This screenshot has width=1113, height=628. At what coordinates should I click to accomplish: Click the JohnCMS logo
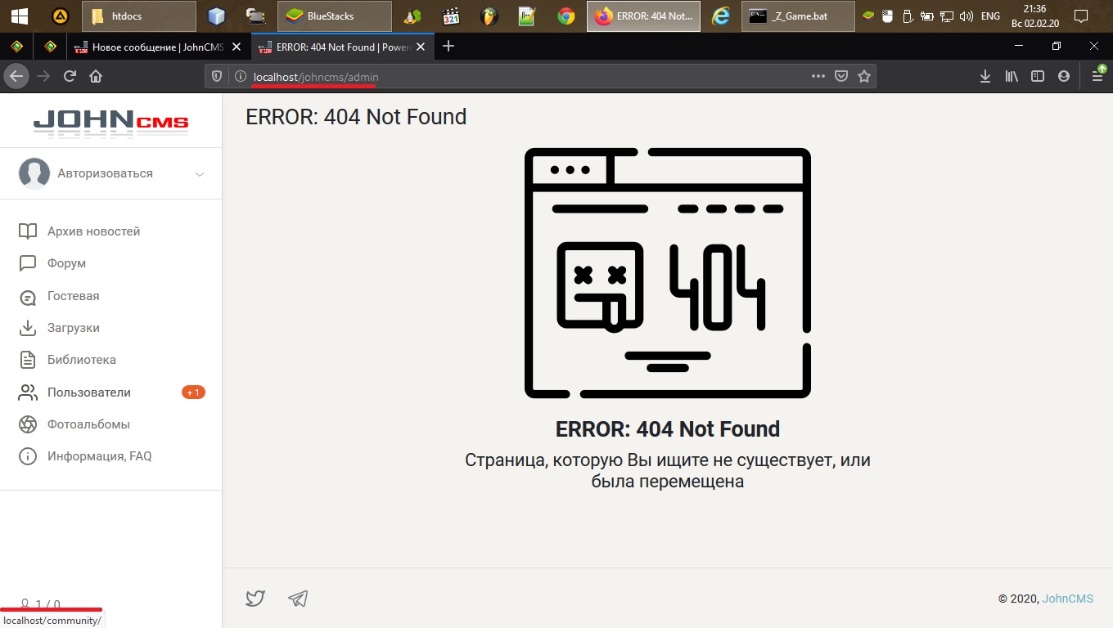click(110, 123)
